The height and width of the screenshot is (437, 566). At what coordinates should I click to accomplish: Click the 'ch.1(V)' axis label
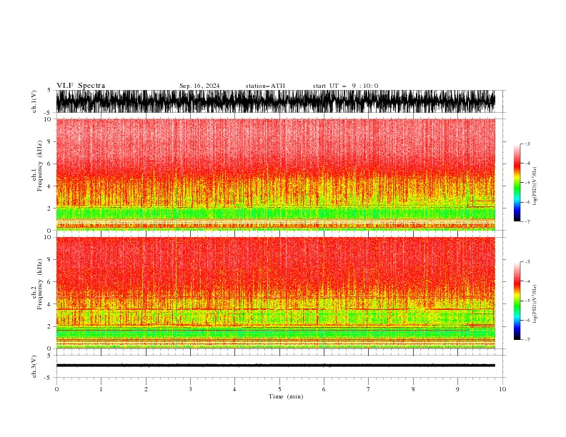coord(34,101)
